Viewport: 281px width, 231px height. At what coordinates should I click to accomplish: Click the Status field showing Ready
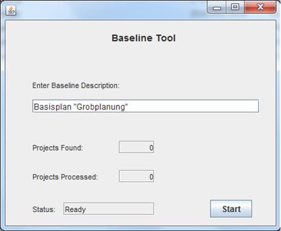tap(109, 209)
